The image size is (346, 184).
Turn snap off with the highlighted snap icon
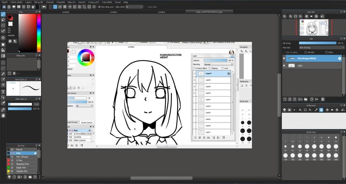tap(55, 7)
